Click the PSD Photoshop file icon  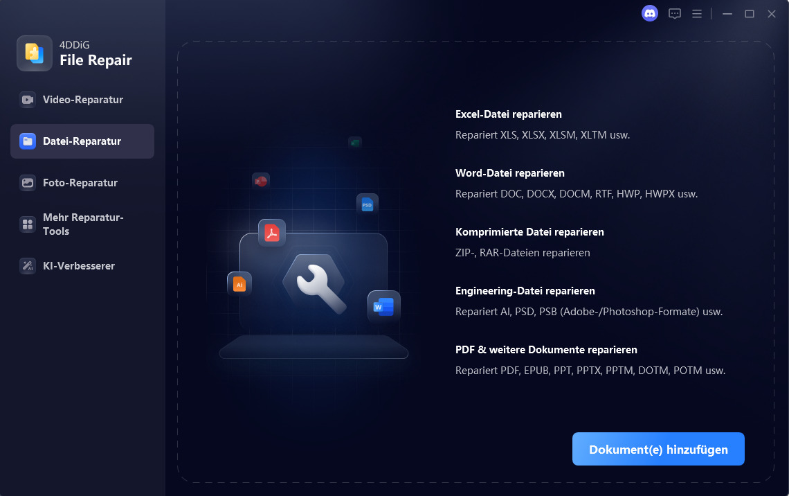point(368,204)
